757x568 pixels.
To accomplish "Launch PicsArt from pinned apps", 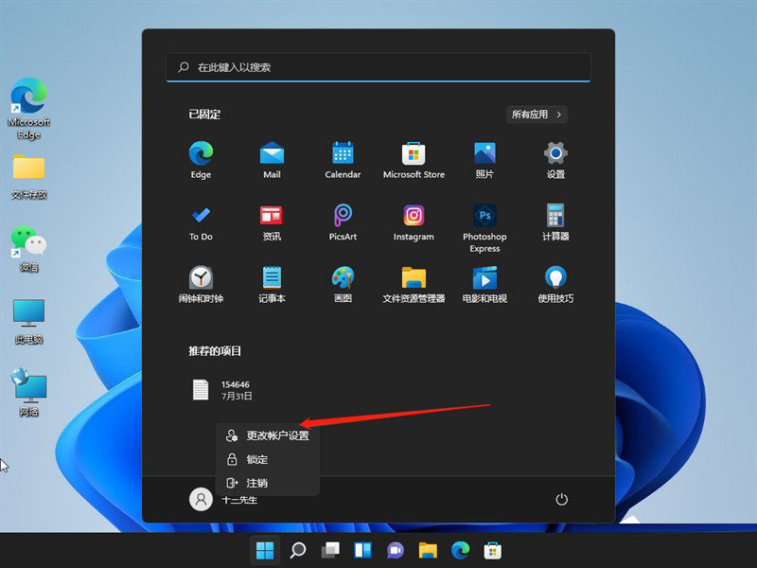I will pyautogui.click(x=343, y=221).
